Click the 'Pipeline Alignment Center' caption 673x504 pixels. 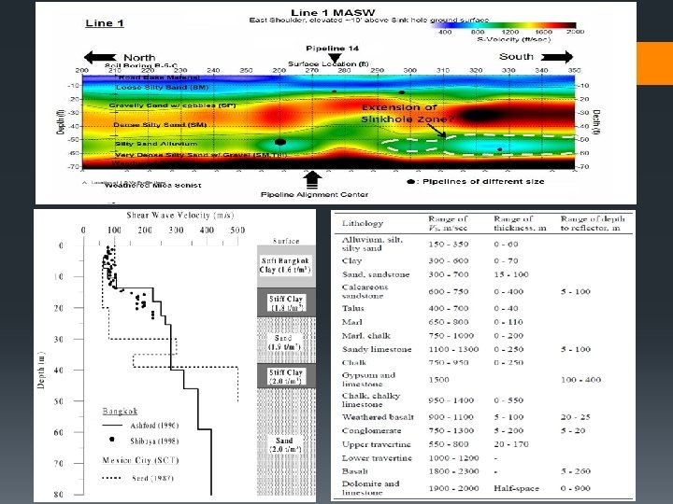point(315,194)
